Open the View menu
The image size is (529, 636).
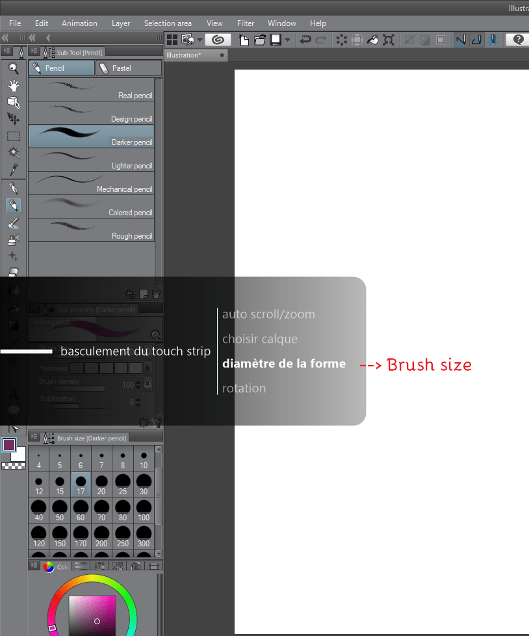click(x=214, y=23)
